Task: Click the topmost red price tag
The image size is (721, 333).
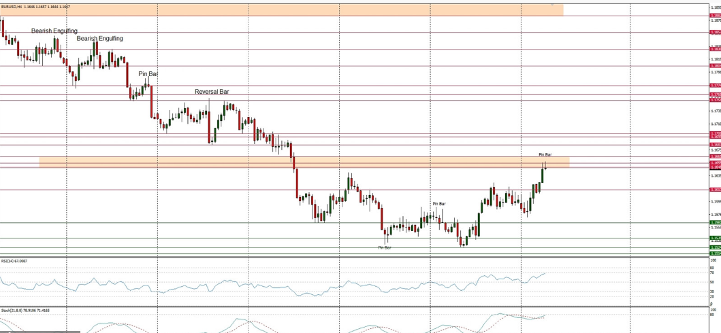Action: point(715,15)
